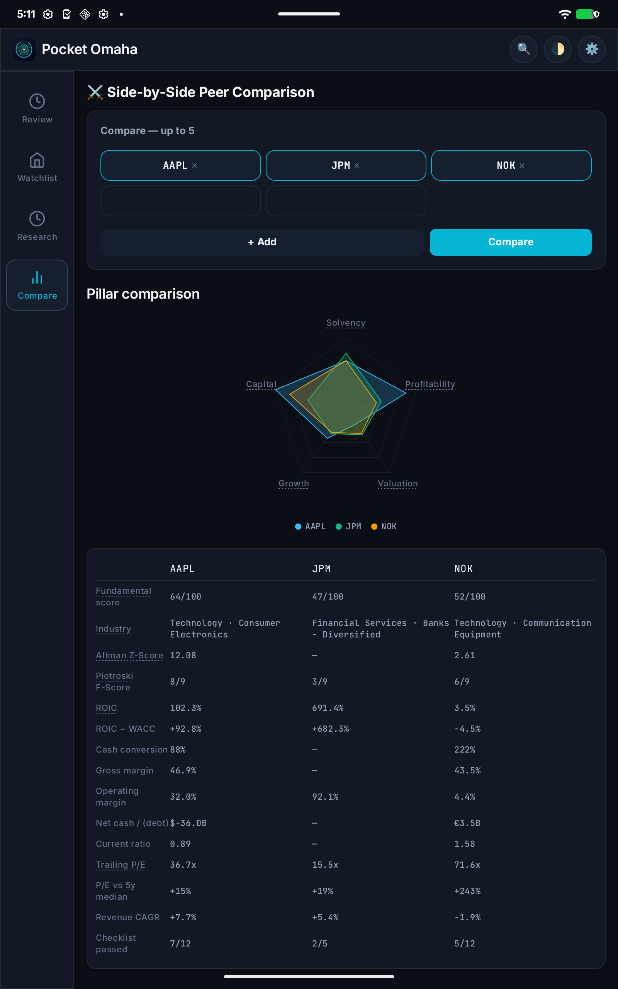The height and width of the screenshot is (989, 618).
Task: Tap the Pocket Omaha logo icon
Action: point(24,49)
